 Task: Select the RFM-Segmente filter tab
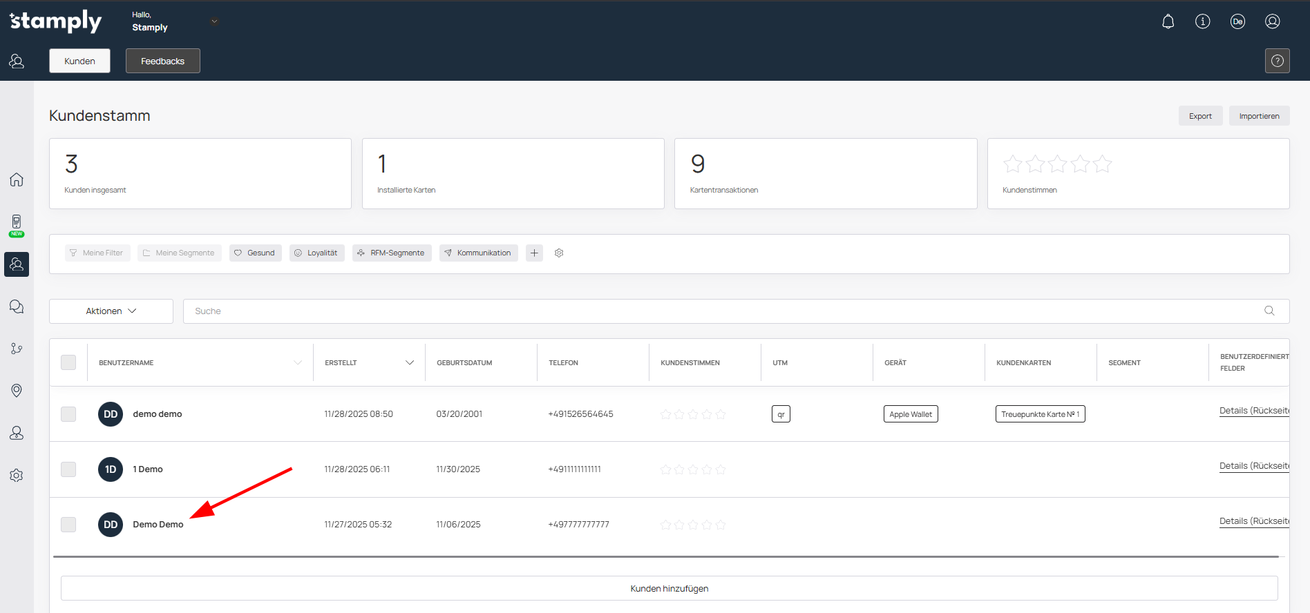click(x=391, y=253)
